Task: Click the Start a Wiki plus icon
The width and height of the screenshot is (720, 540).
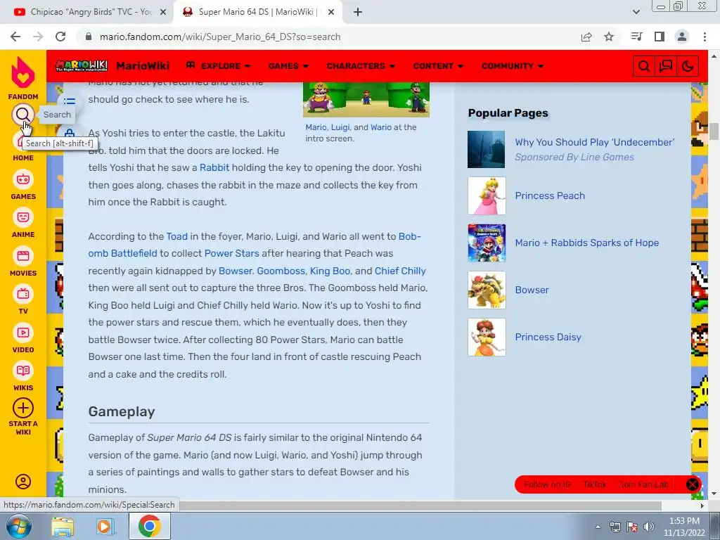Action: tap(23, 408)
